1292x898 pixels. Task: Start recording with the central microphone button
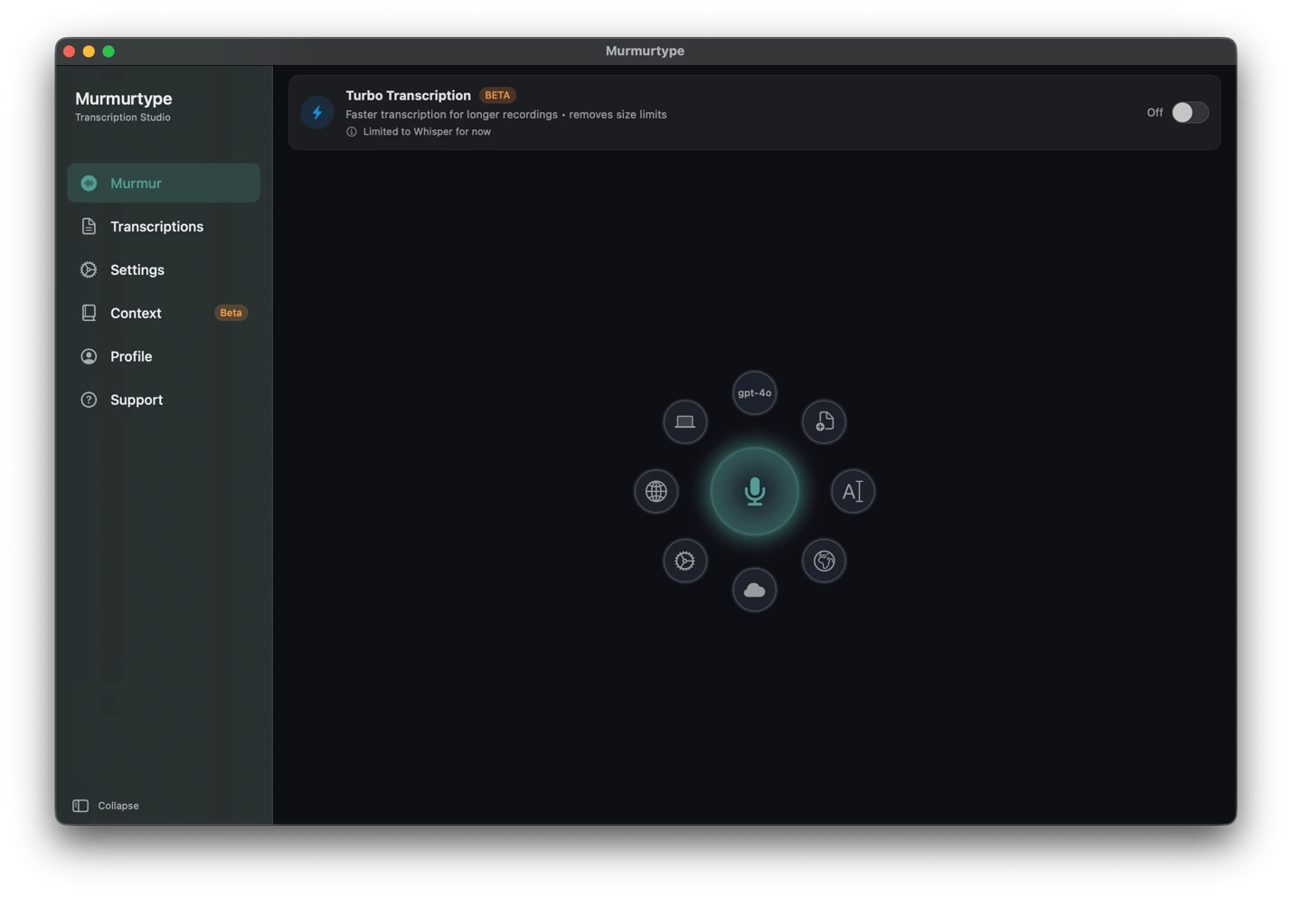[x=754, y=491]
